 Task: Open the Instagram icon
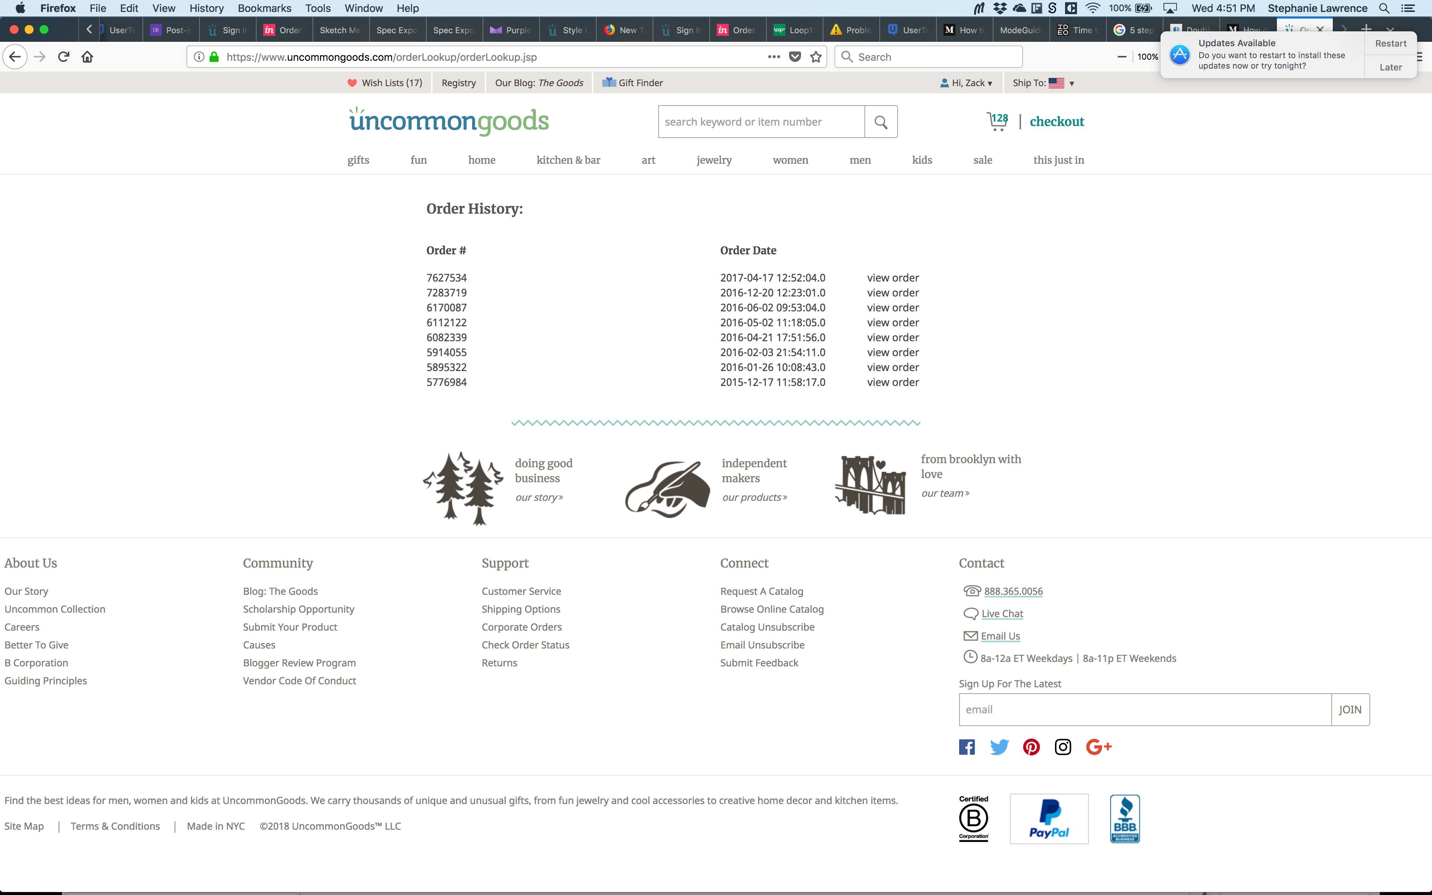pos(1063,747)
